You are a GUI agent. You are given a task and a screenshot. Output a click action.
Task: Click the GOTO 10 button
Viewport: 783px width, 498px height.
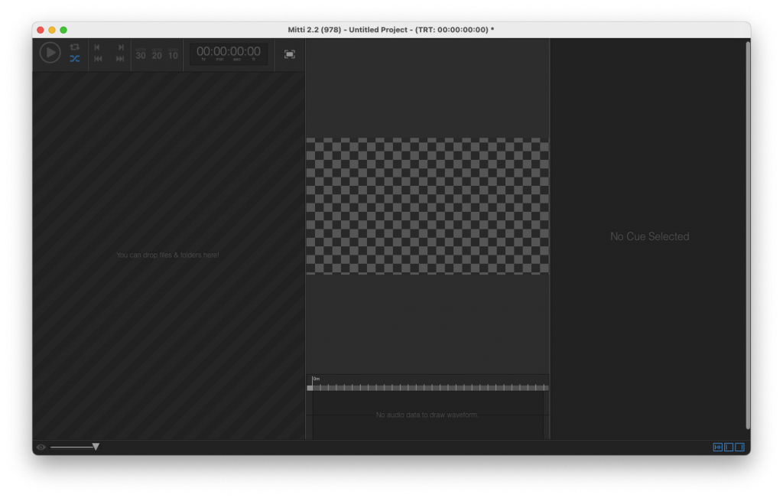click(x=173, y=54)
